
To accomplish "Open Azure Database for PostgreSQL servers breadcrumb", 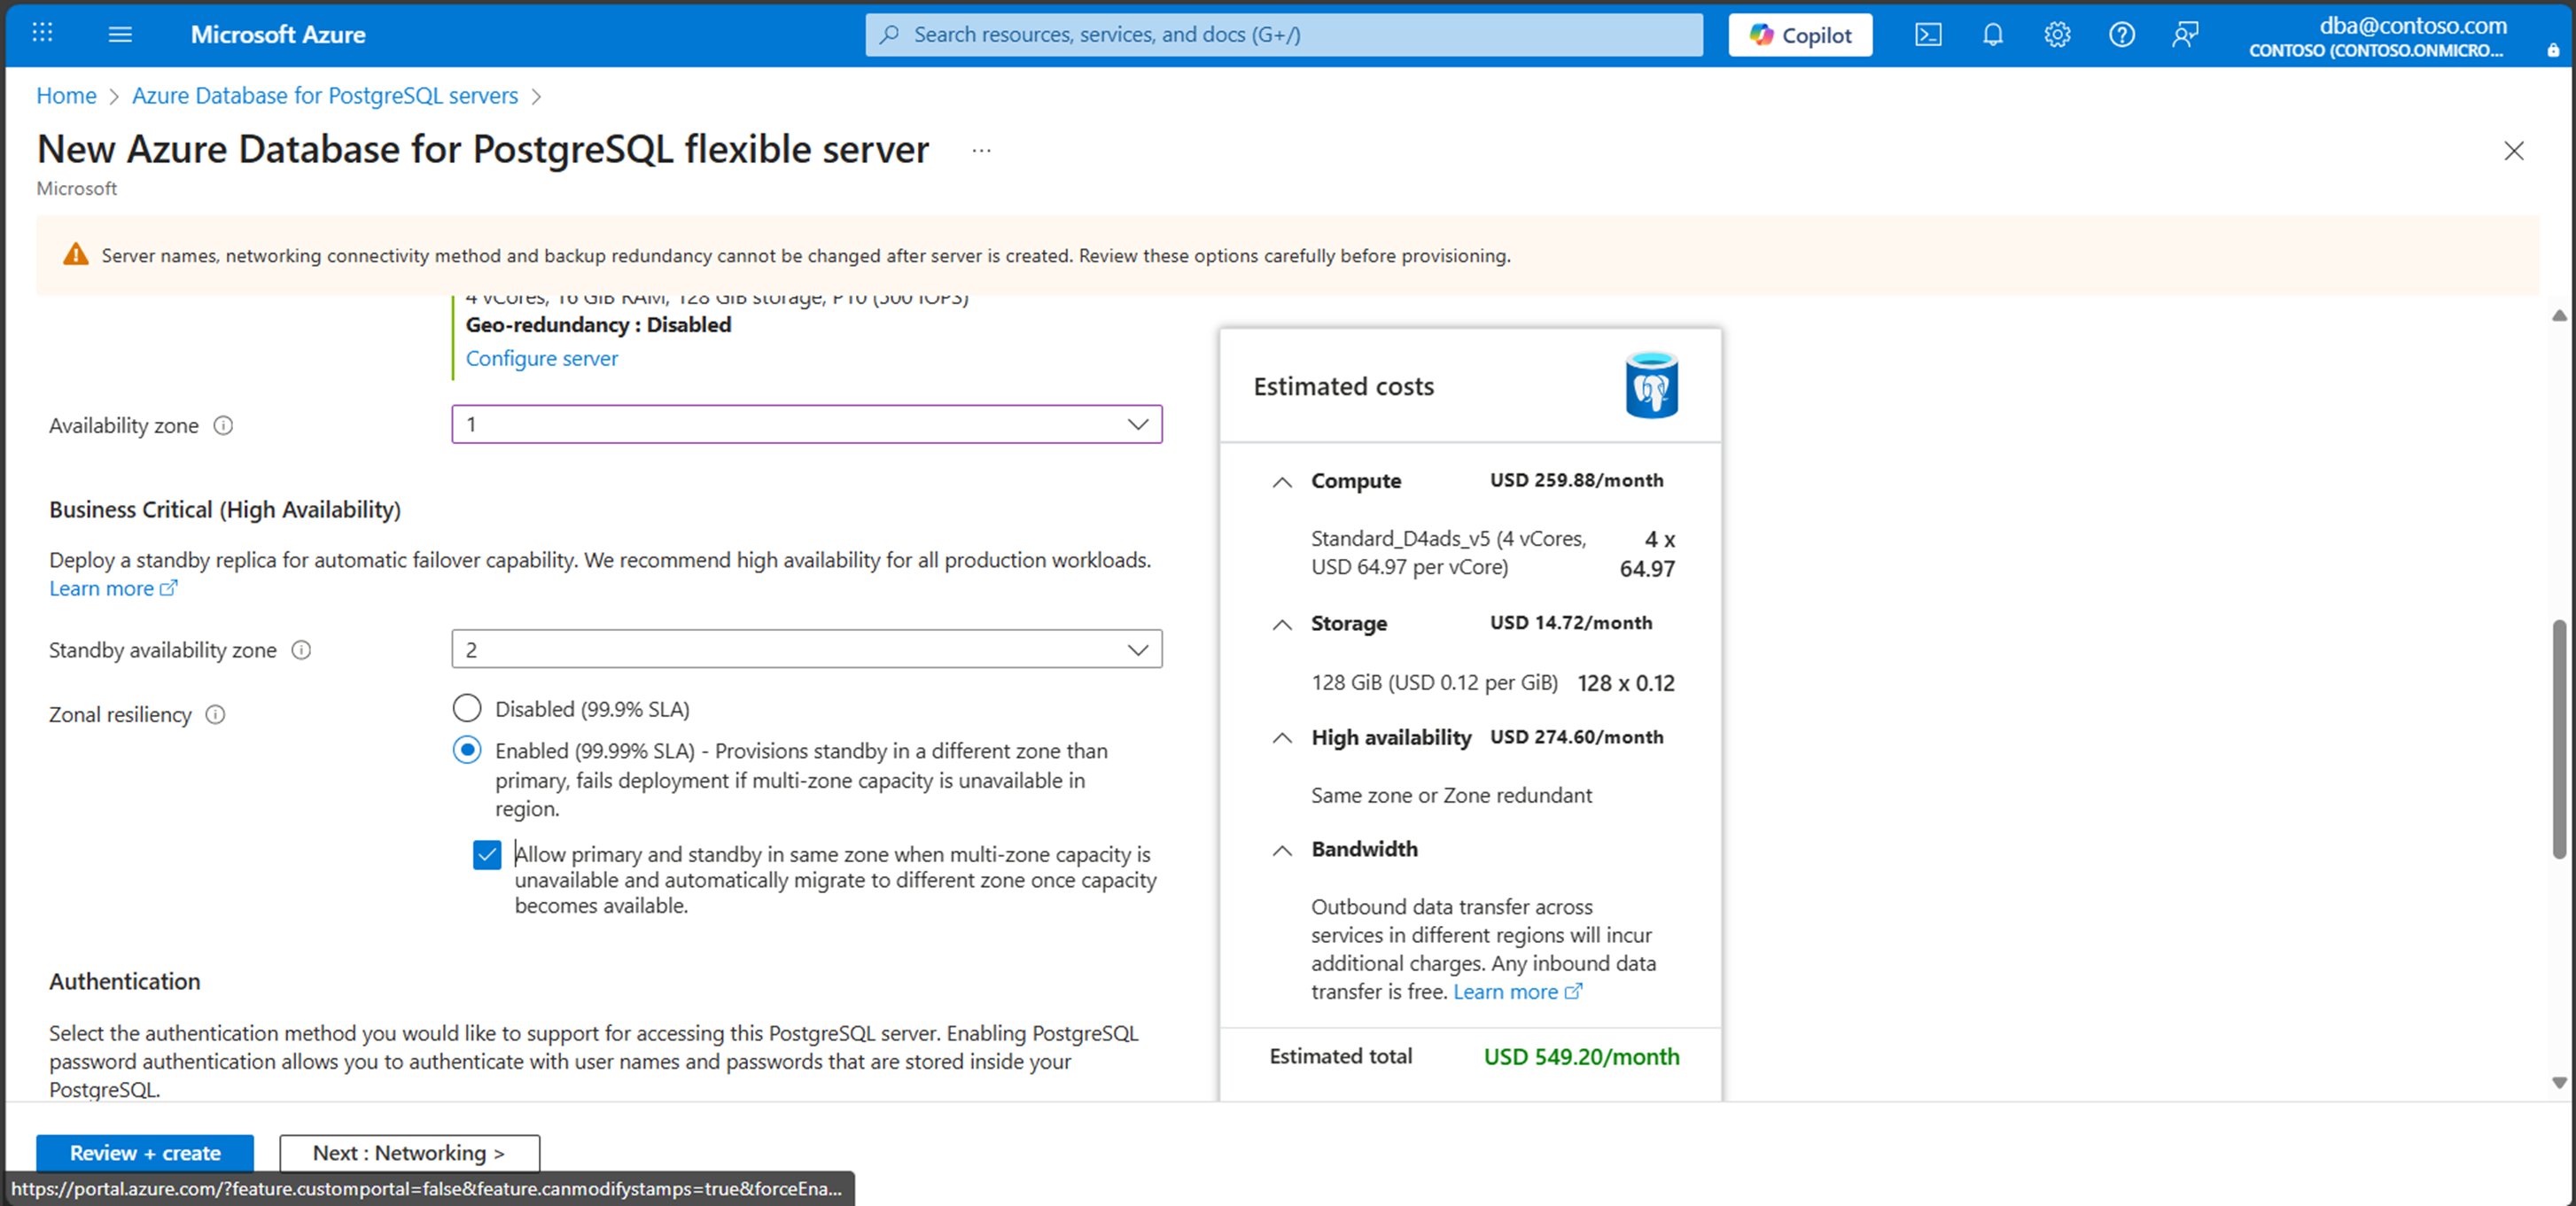I will click(x=325, y=96).
